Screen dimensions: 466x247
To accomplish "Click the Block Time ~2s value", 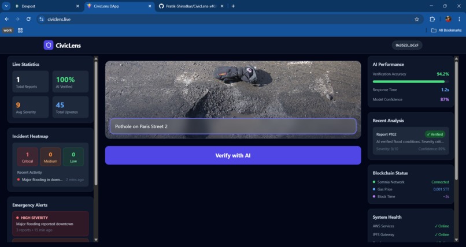I will click(446, 197).
